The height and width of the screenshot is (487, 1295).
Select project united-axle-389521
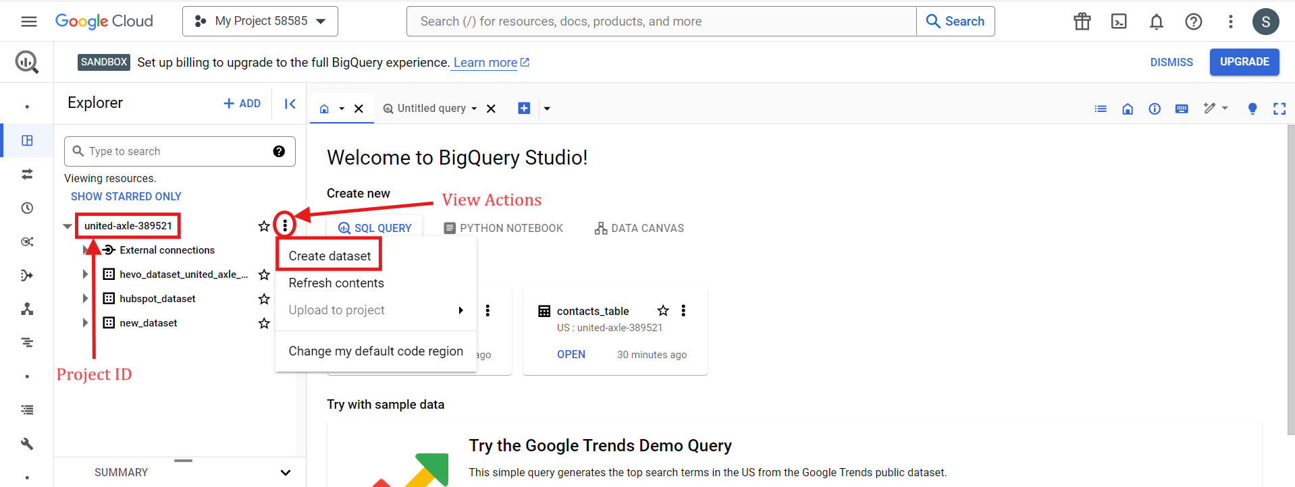128,226
